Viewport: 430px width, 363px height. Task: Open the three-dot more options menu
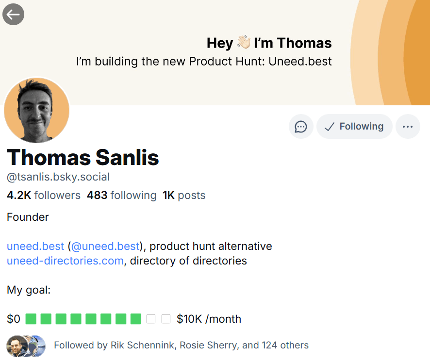[408, 126]
